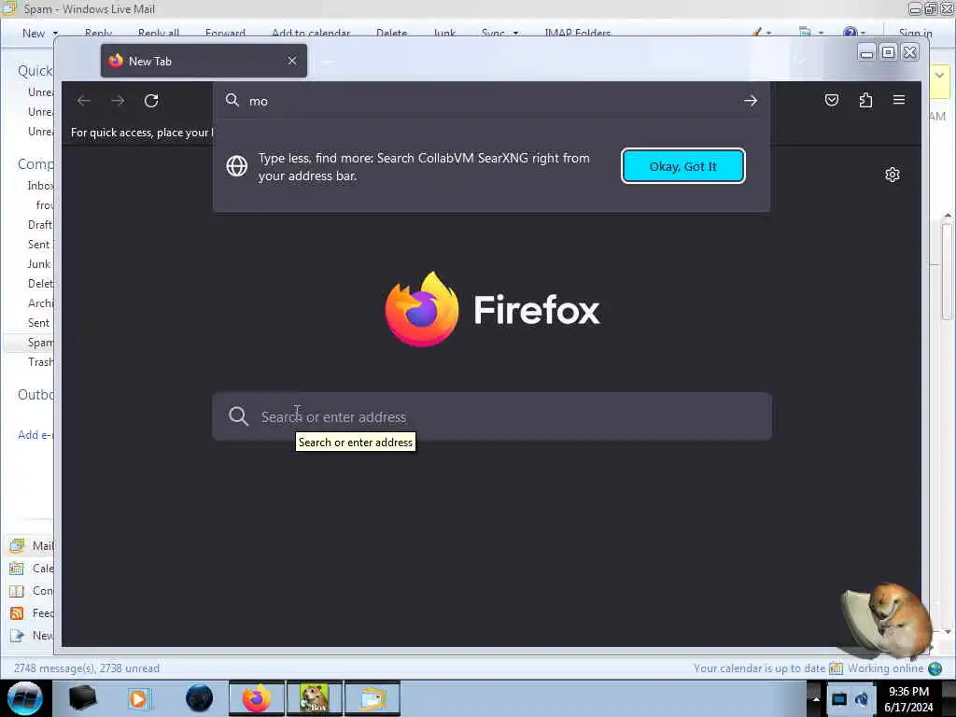
Task: Show hidden system tray icons
Action: pos(816,698)
